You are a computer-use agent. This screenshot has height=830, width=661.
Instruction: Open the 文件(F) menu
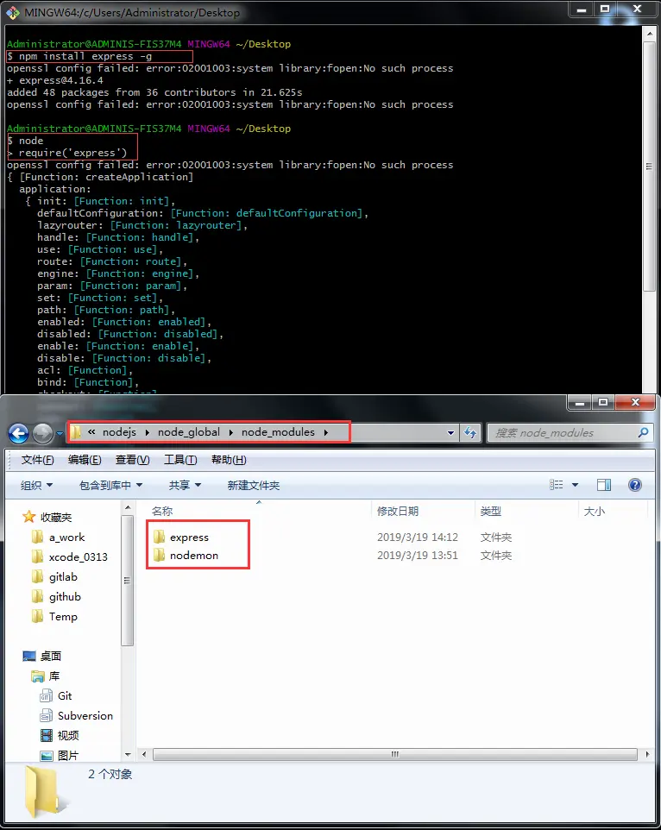point(38,460)
